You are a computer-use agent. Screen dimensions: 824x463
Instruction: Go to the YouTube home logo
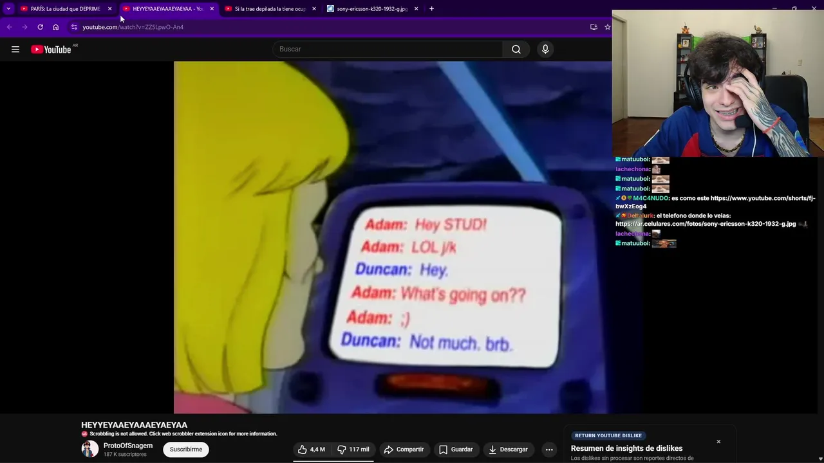[51, 50]
